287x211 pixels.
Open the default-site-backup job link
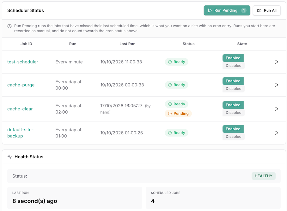point(20,133)
